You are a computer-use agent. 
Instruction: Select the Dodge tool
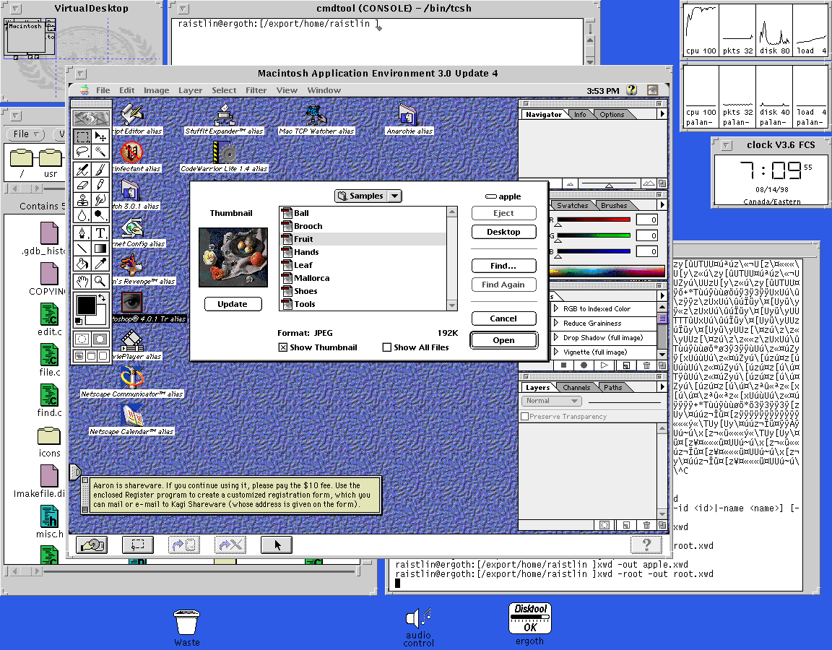[x=100, y=215]
